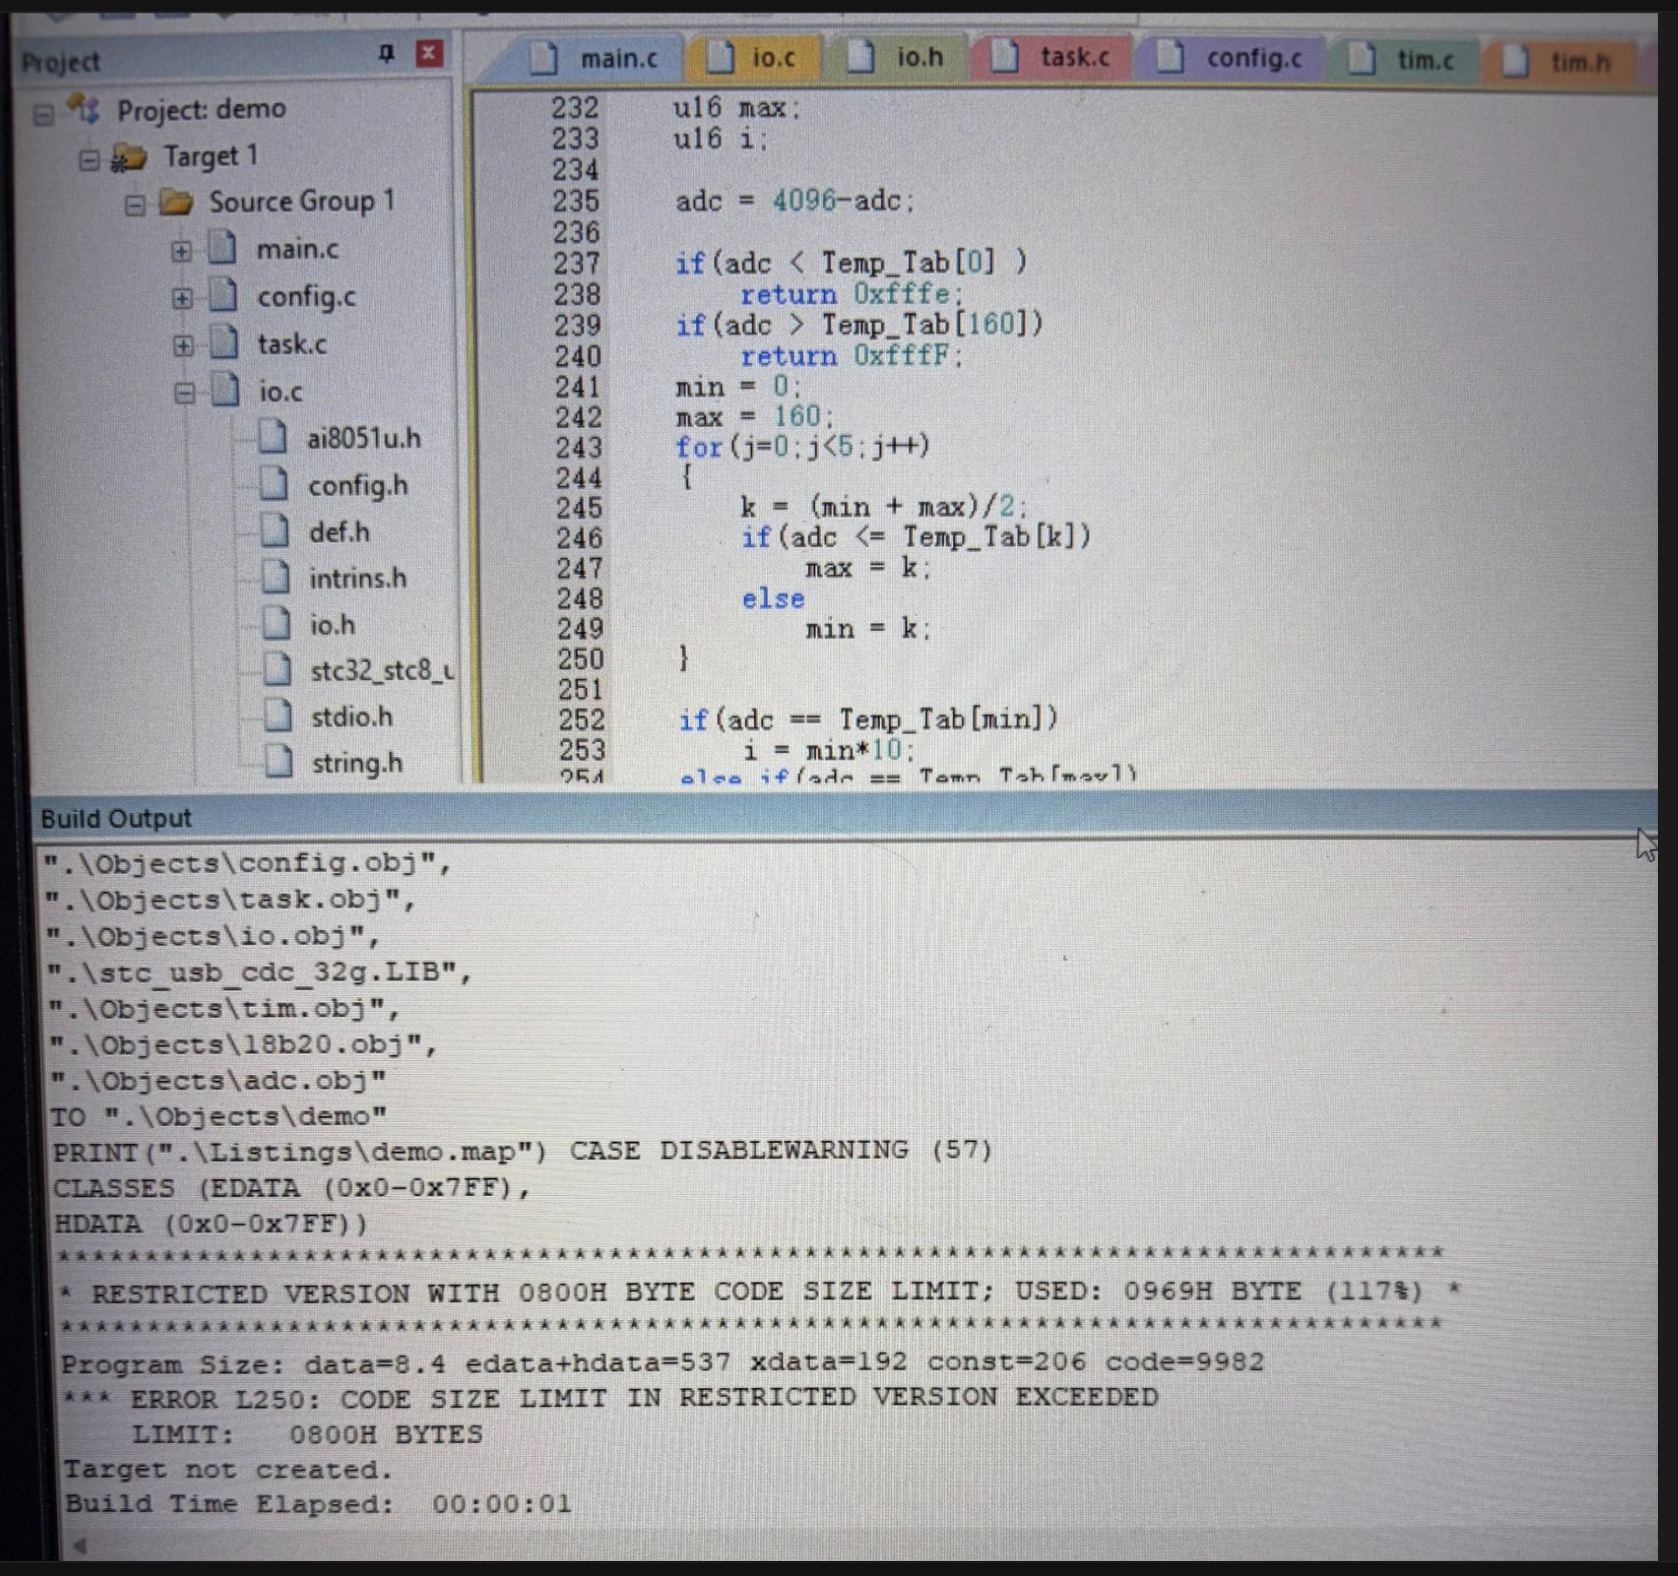Click the 'Build Time Elapsed' line
Screen dimensions: 1678x1576
pyautogui.click(x=318, y=1503)
